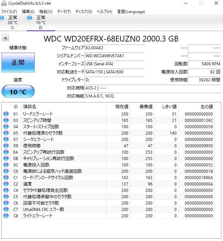The image size is (223, 241).
Task: Click the status icon for ID C2 温度
Action: pos(6,184)
